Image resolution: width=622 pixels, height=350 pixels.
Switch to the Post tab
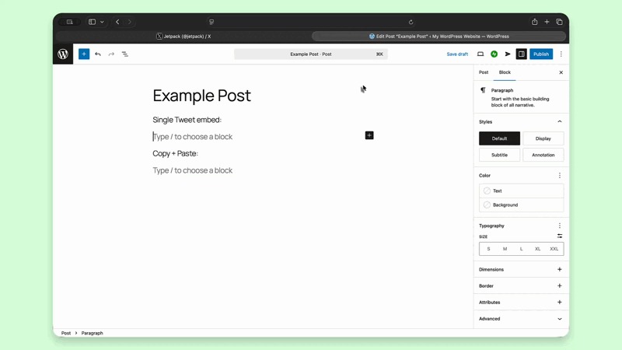click(x=484, y=72)
